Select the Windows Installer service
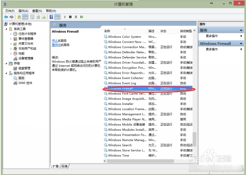Screen dimensions: 246x175 [148, 104]
